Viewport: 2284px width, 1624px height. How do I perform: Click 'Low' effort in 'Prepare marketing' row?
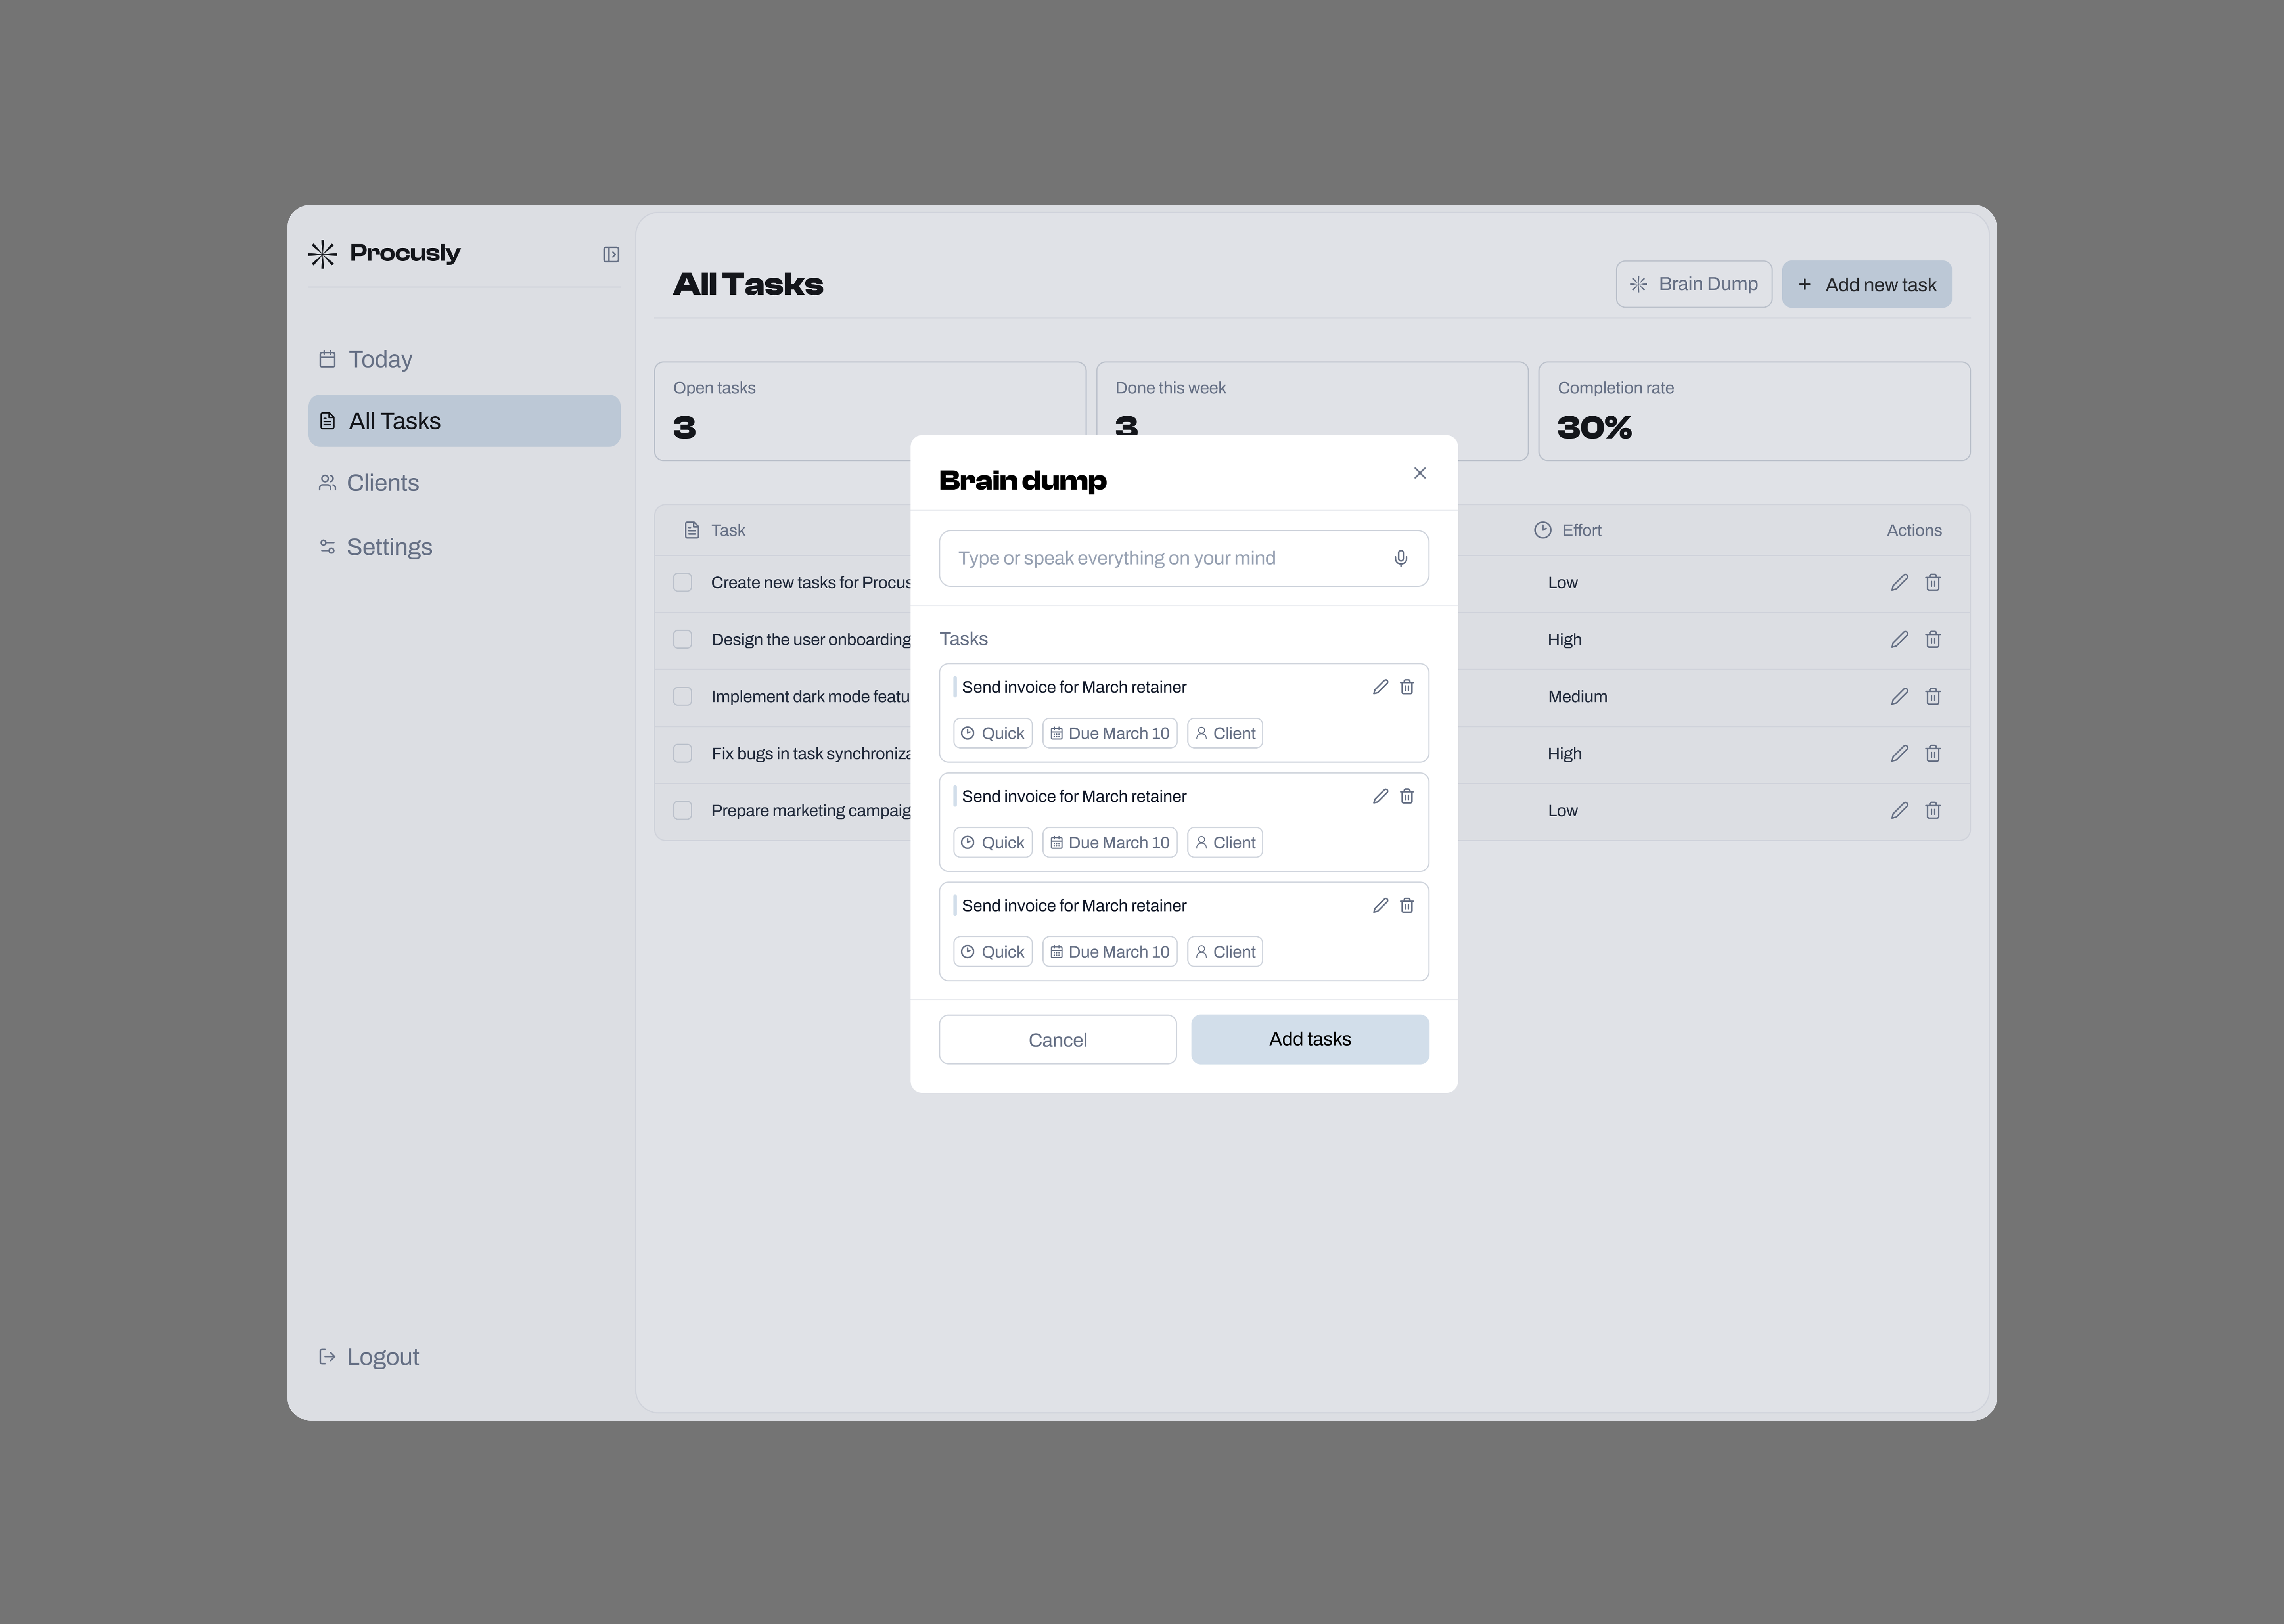pos(1563,811)
